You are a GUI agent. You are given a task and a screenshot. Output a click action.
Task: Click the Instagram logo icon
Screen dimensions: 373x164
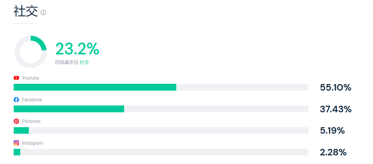pyautogui.click(x=16, y=143)
